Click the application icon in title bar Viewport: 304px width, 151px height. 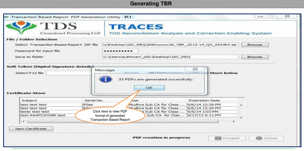[7, 17]
